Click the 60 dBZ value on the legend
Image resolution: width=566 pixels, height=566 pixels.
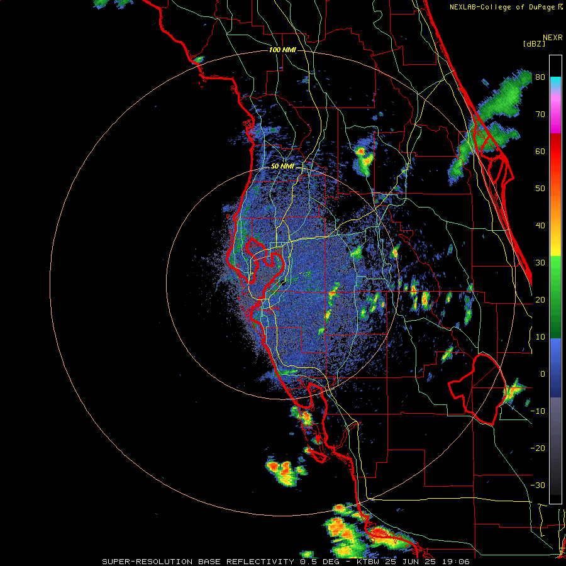tap(540, 152)
